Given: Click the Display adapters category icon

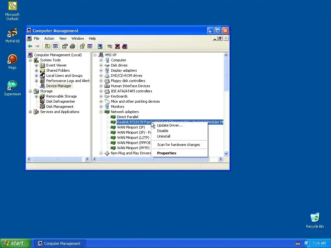Looking at the screenshot, I should [x=107, y=70].
